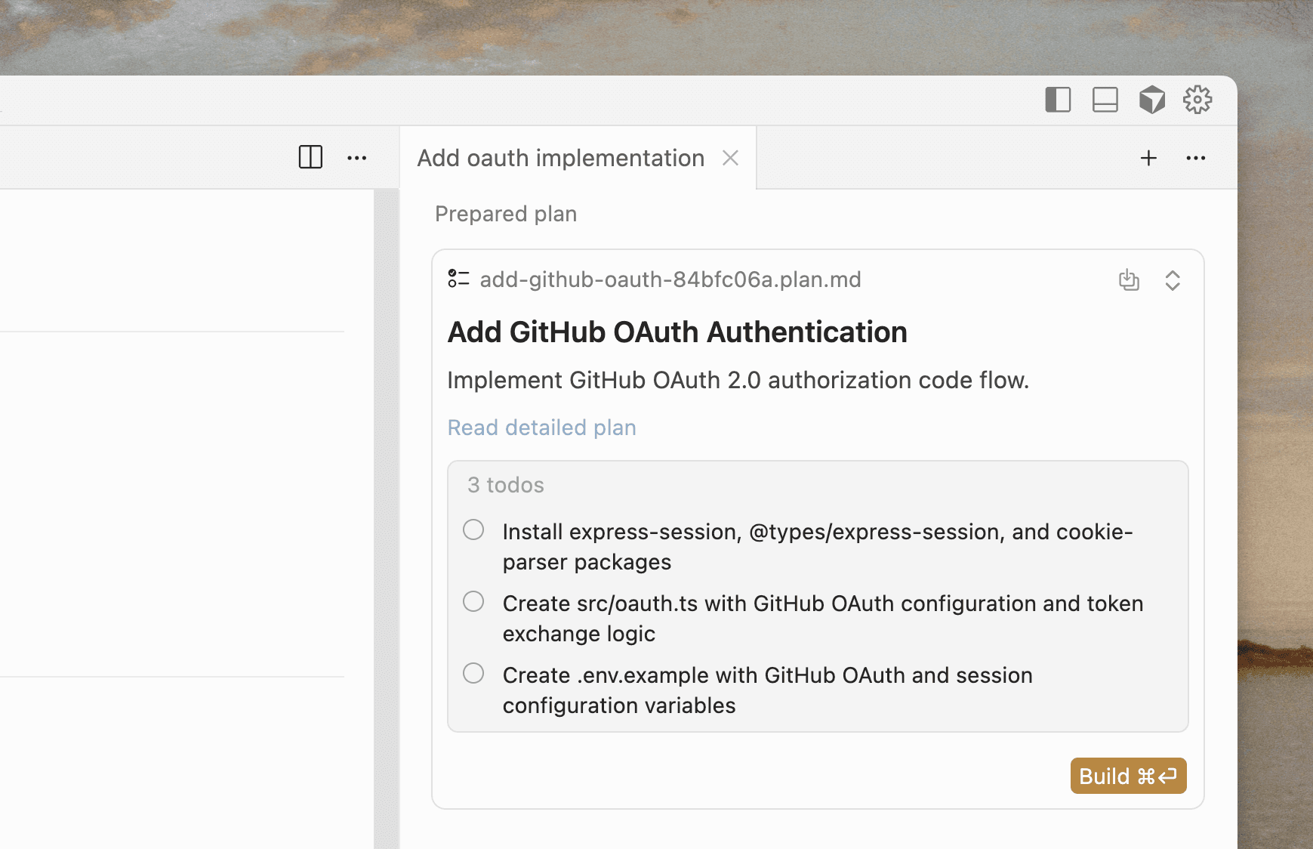The width and height of the screenshot is (1313, 849).
Task: Check the Create src/oauth.ts todo
Action: tap(473, 602)
